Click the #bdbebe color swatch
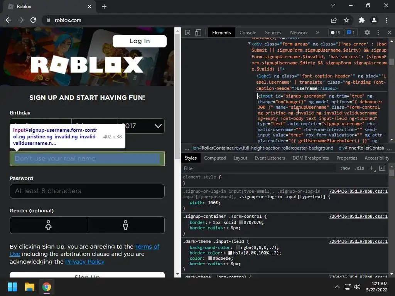The height and width of the screenshot is (296, 395). point(210,259)
